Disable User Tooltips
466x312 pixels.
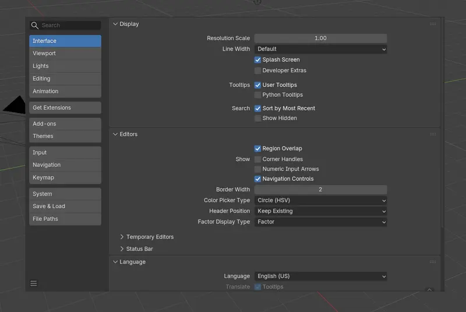point(257,85)
